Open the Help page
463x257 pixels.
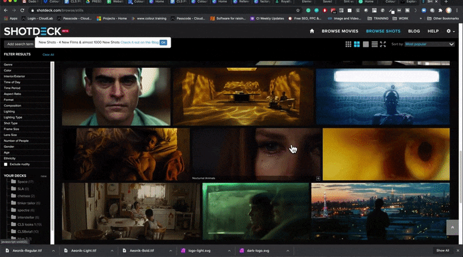click(433, 31)
